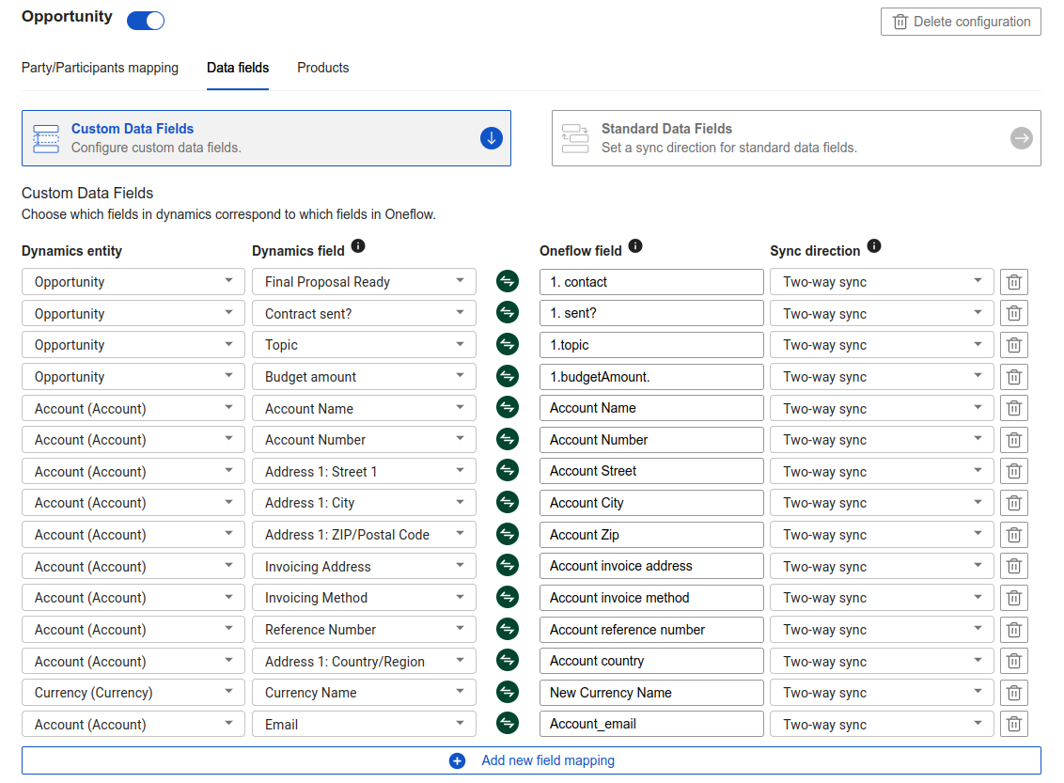Click the gray right-arrow on Standard Data Fields
Image resolution: width=1064 pixels, height=783 pixels.
pyautogui.click(x=1022, y=138)
